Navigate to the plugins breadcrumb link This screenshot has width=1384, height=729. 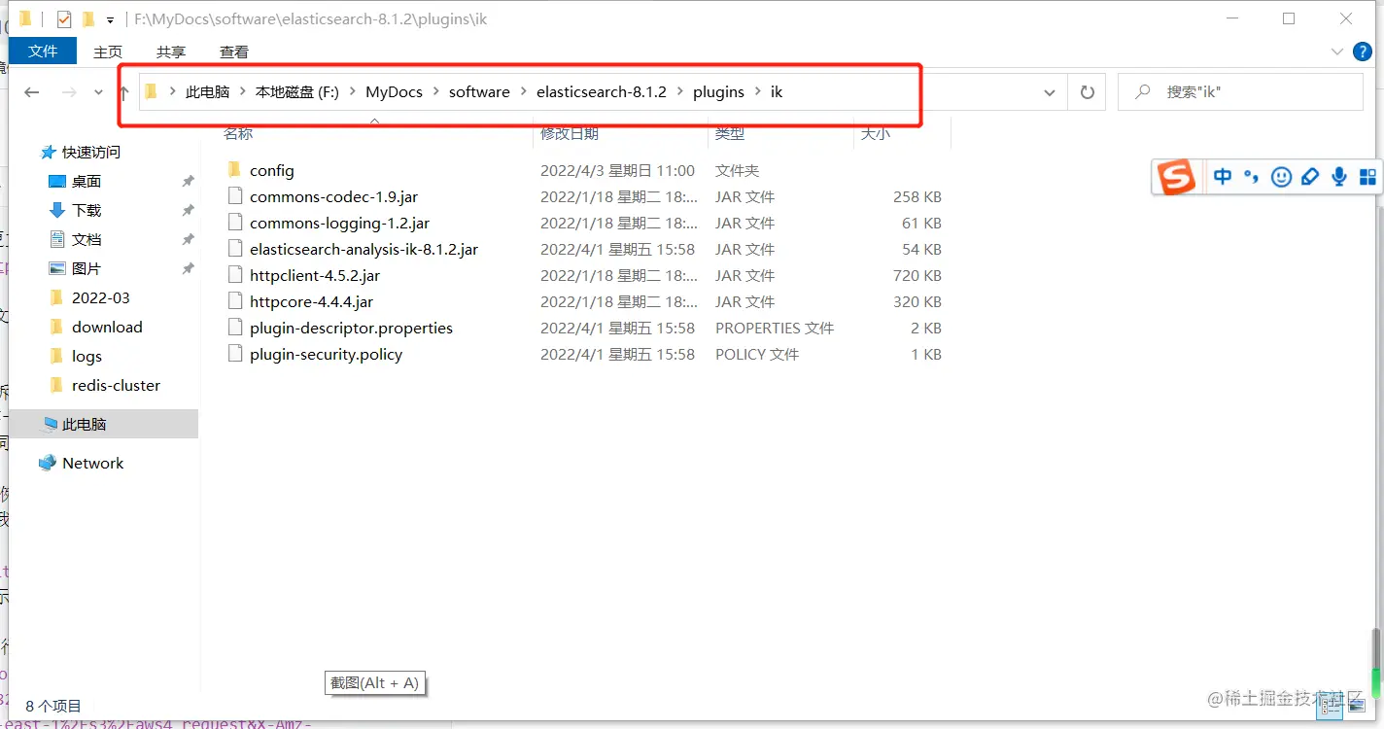point(718,90)
